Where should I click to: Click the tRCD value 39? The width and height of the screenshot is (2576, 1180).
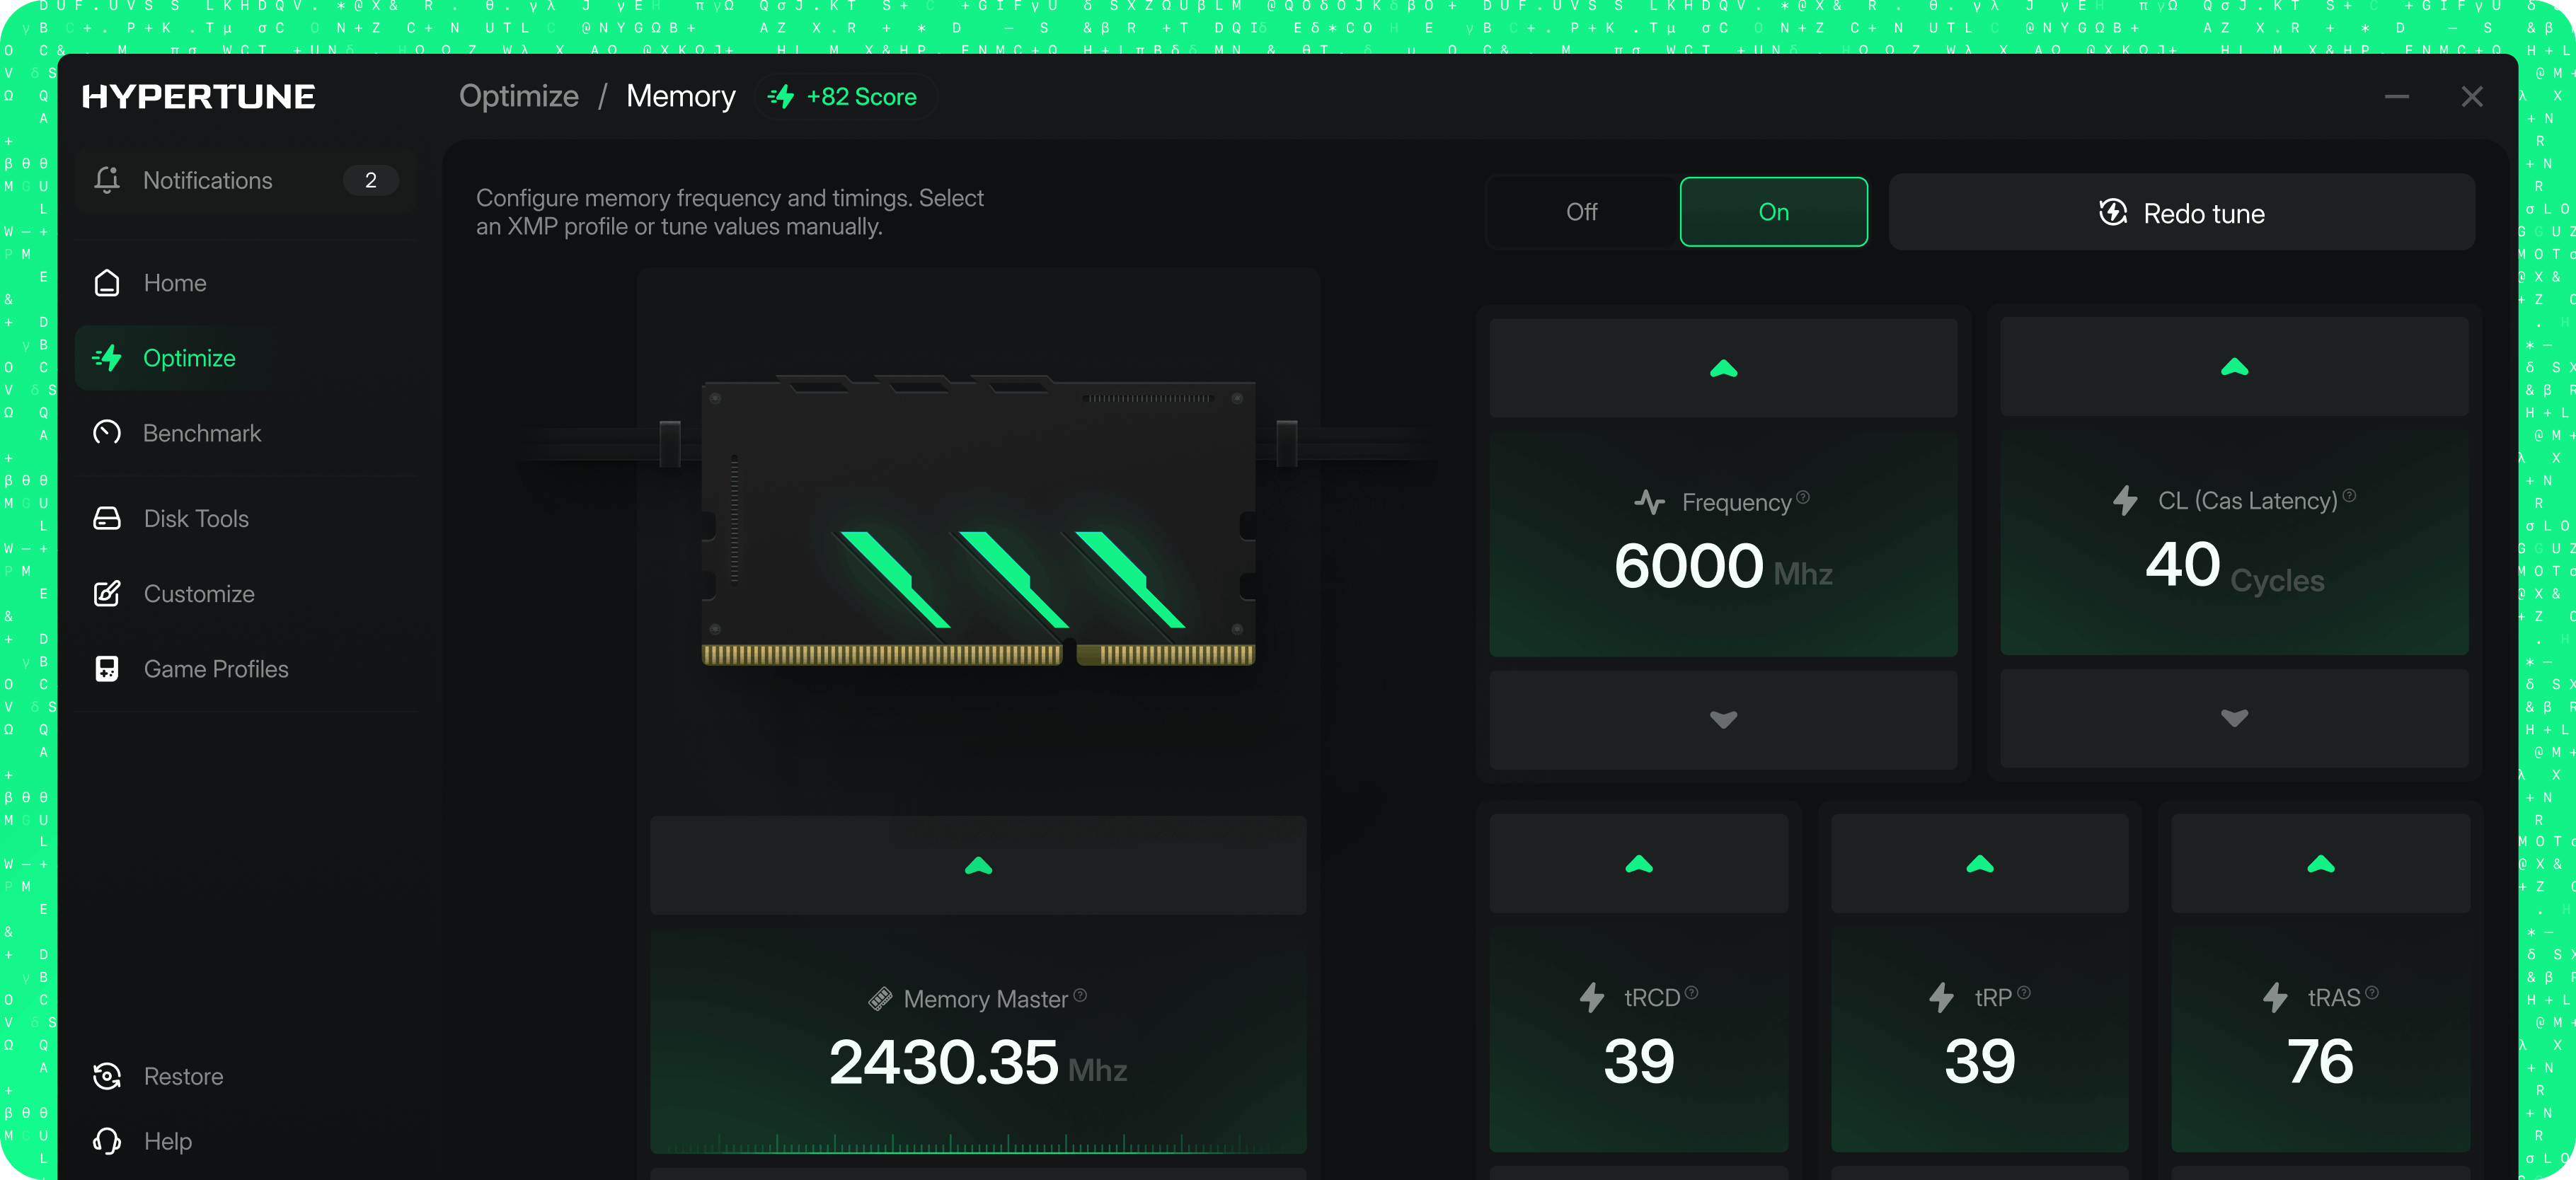(x=1639, y=1061)
